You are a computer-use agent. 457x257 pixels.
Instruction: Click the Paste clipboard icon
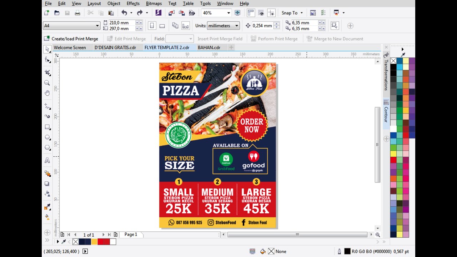click(x=111, y=13)
